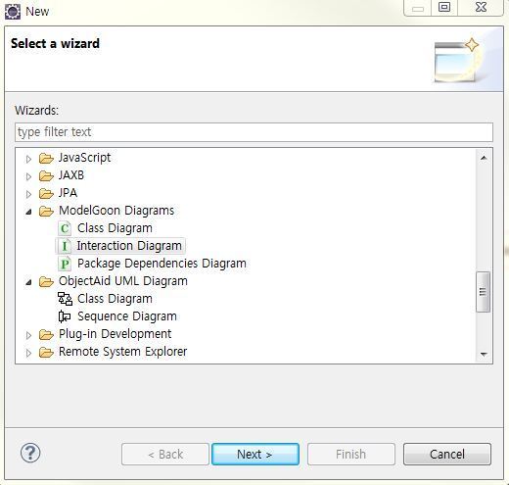Select the JPA tree entry
This screenshot has width=509, height=485.
coord(68,193)
